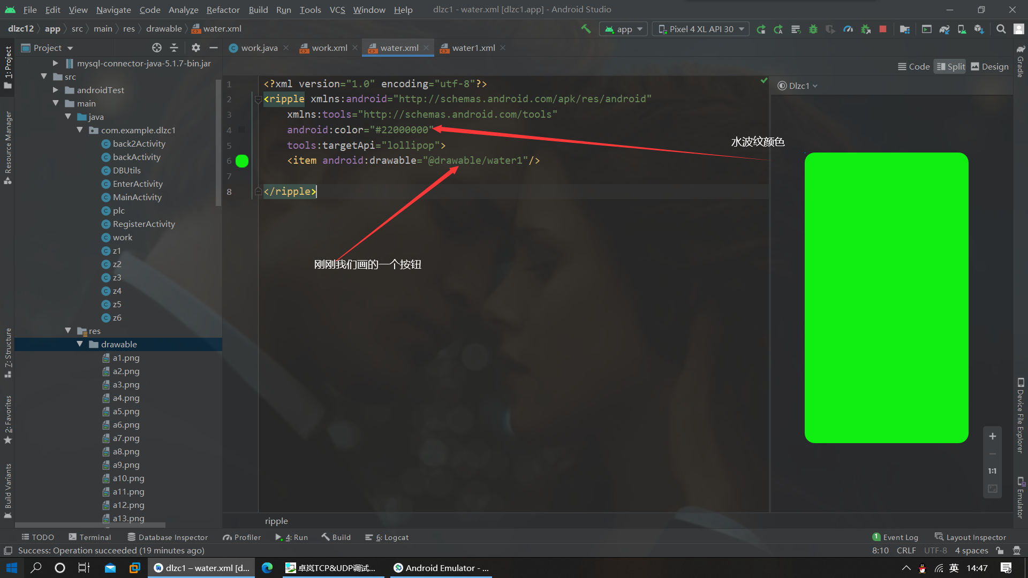Image resolution: width=1028 pixels, height=578 pixels.
Task: Click the AVD device manager icon
Action: 961,29
